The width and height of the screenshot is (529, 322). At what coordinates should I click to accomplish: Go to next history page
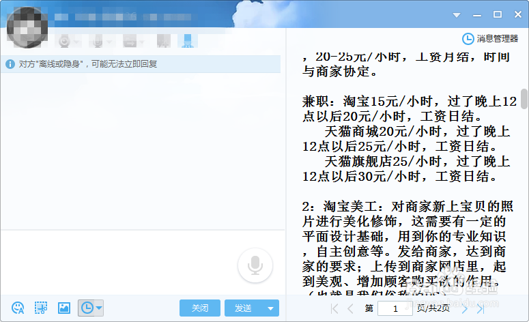point(465,308)
